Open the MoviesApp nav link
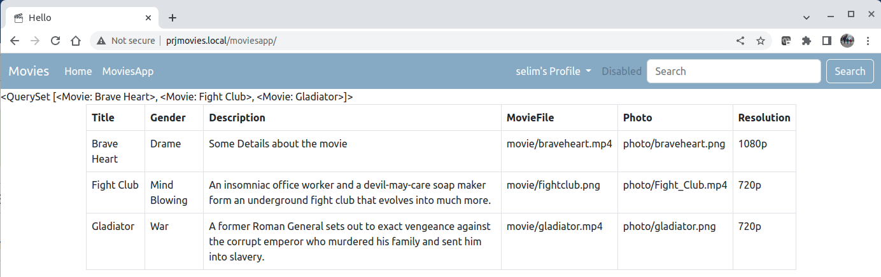This screenshot has height=277, width=881. (x=128, y=71)
